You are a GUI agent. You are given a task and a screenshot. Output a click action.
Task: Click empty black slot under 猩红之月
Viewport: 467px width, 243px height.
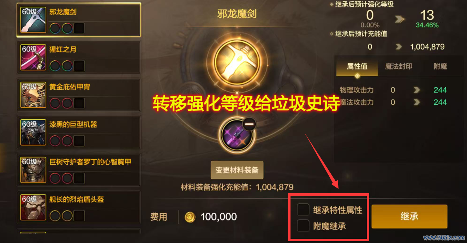tap(79, 65)
